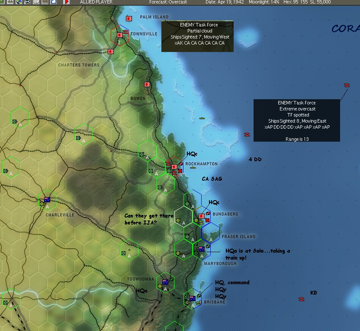Select Australian flag base at Brisbane

point(193,299)
